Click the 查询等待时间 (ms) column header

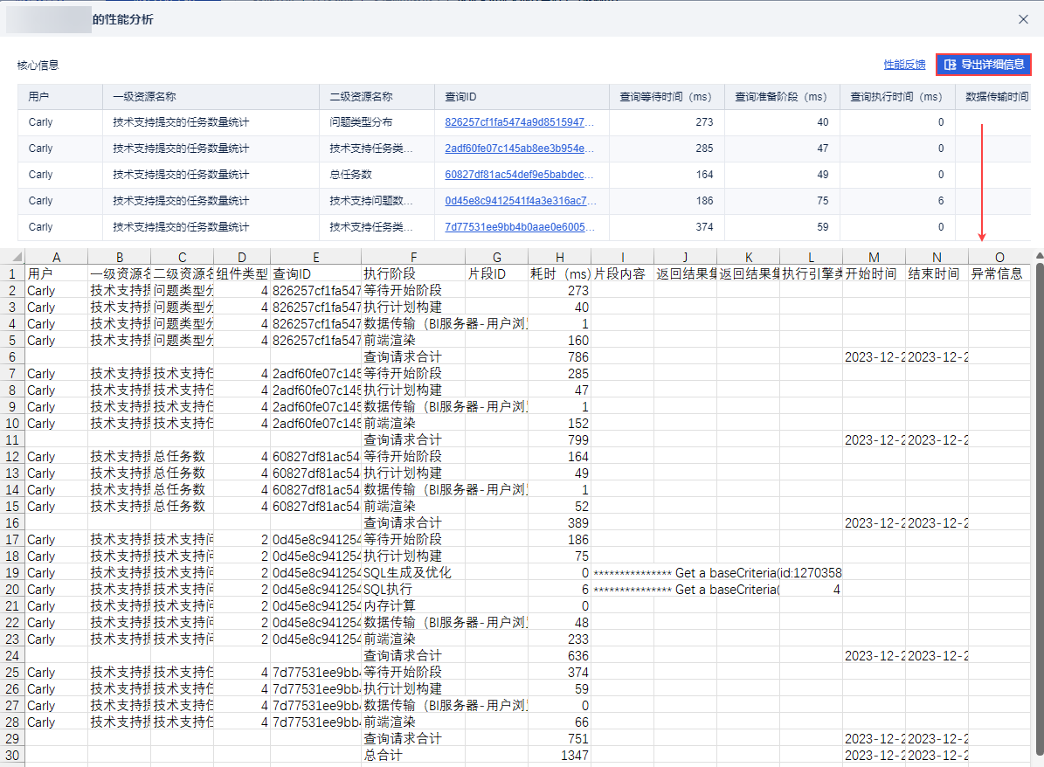point(667,97)
